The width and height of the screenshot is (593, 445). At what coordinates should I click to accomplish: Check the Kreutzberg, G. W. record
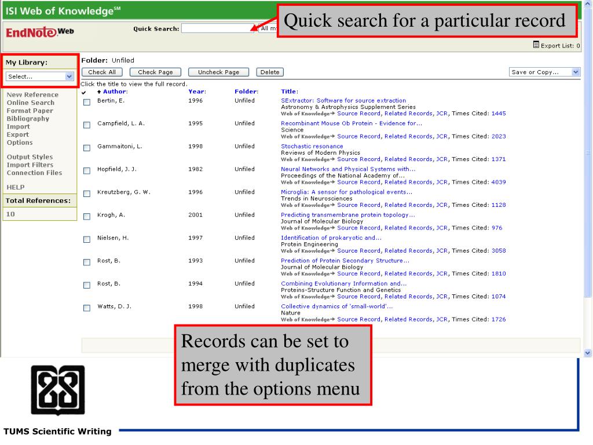(87, 194)
